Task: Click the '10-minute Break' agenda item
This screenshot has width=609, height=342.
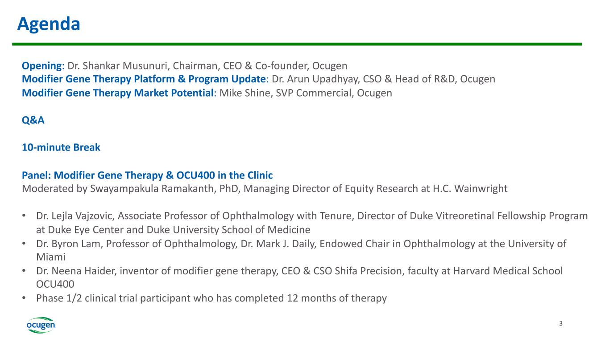Action: click(x=61, y=147)
